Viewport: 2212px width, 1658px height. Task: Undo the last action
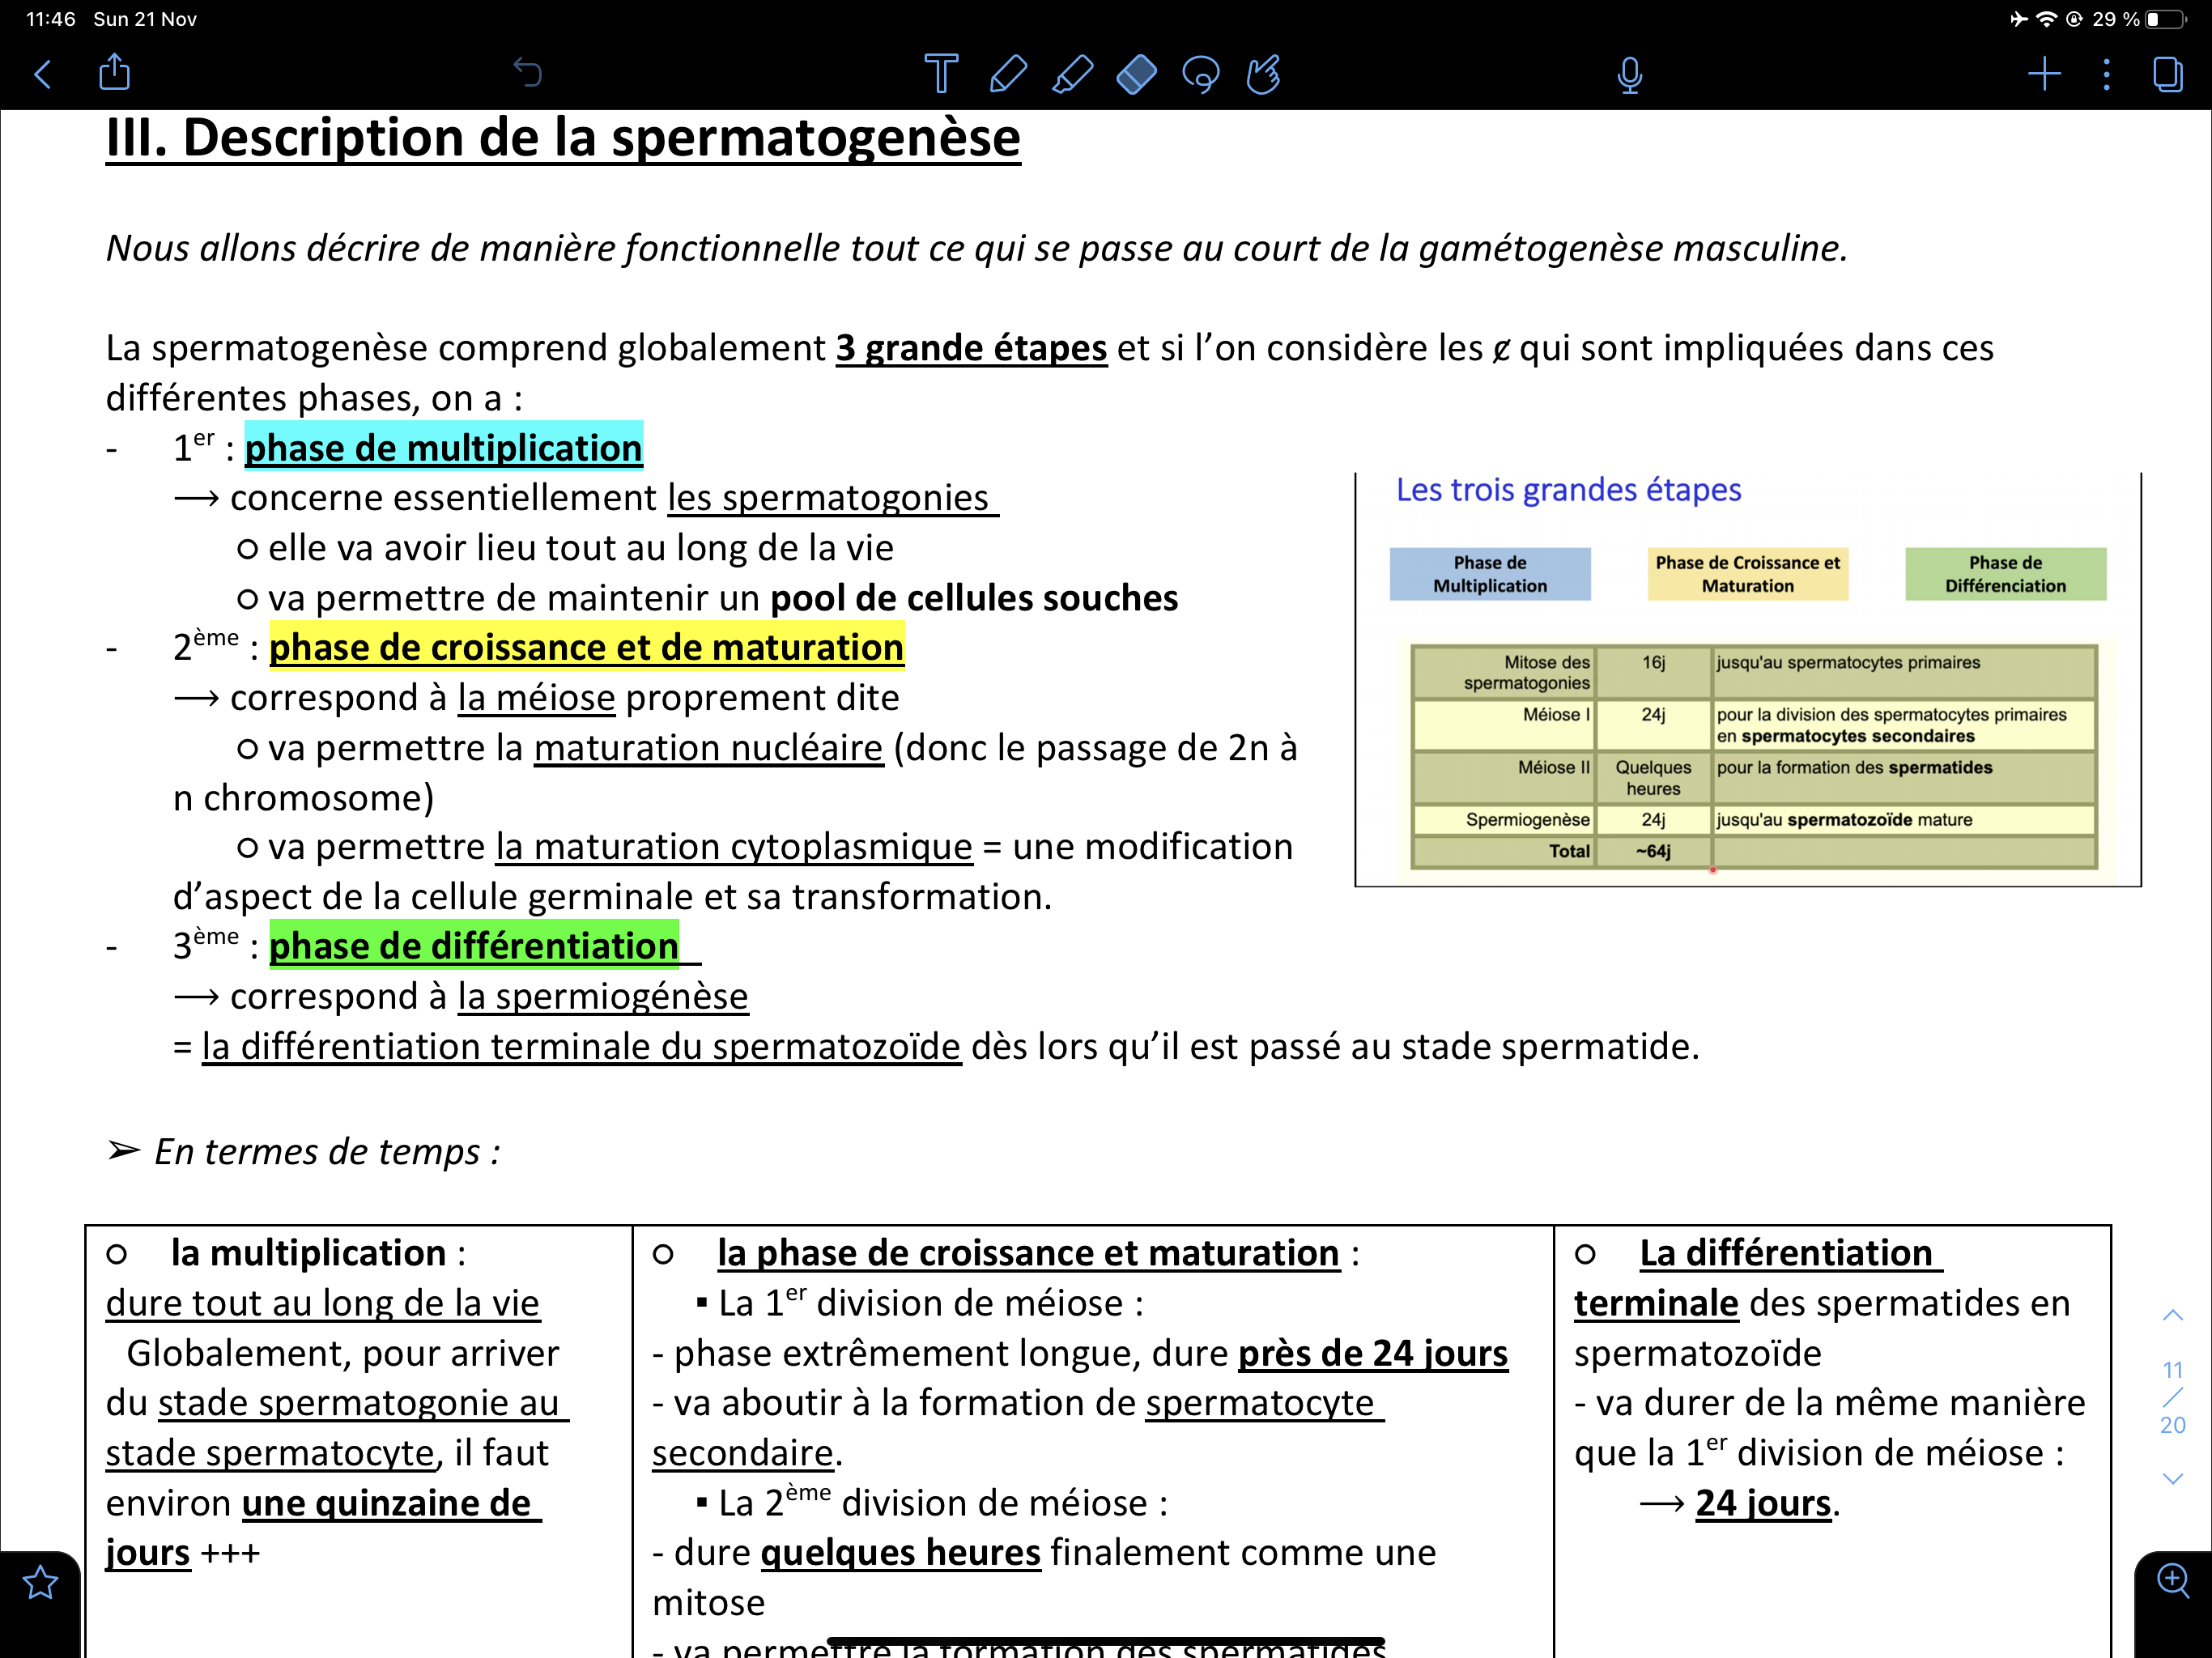(x=527, y=73)
